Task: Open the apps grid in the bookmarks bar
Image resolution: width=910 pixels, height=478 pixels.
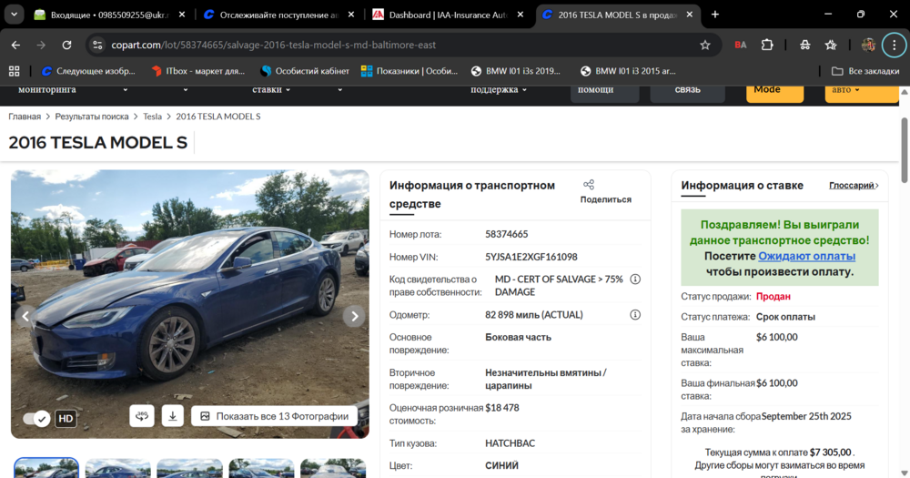Action: [x=14, y=71]
